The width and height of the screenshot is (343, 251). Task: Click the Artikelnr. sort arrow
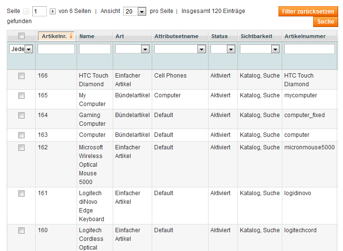pyautogui.click(x=71, y=36)
